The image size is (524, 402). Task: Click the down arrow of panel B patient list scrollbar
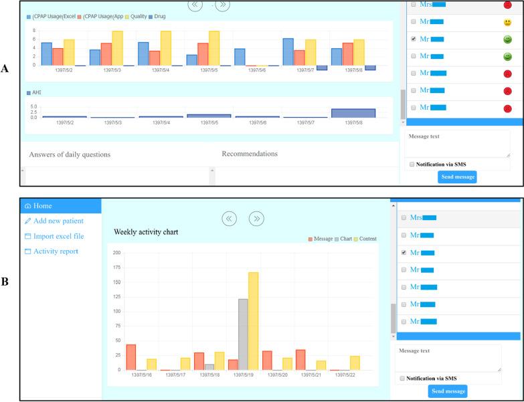pyautogui.click(x=394, y=337)
